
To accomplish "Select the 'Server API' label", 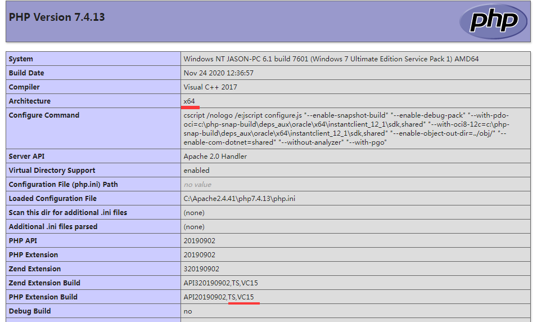I will pyautogui.click(x=26, y=156).
